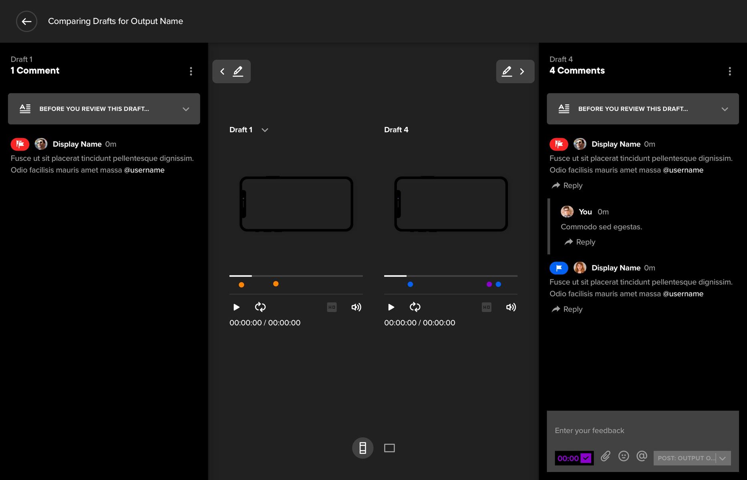Click avatar on blue-flagged comment

pos(580,268)
